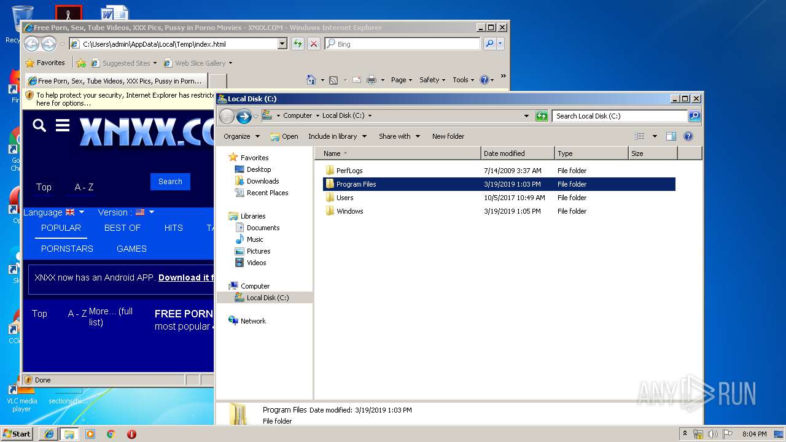The height and width of the screenshot is (442, 786).
Task: Click the Bing search magnifier button
Action: point(489,44)
